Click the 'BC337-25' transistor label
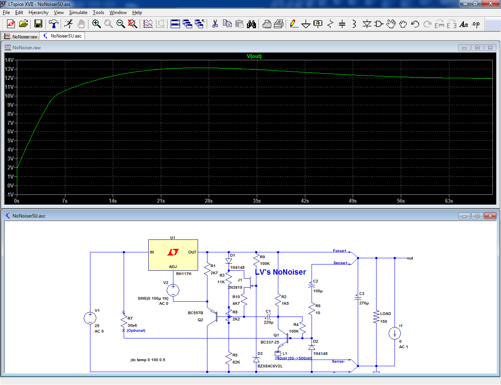 (270, 342)
